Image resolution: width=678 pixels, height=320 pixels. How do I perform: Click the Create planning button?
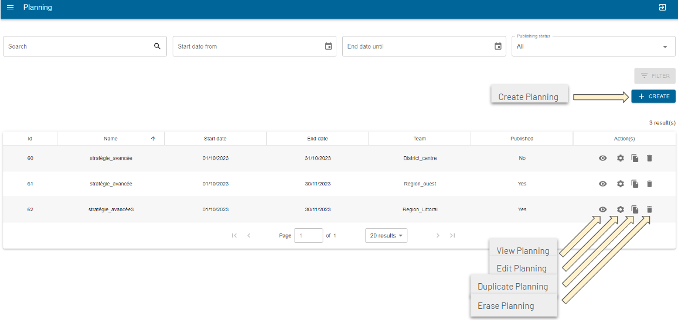point(653,97)
